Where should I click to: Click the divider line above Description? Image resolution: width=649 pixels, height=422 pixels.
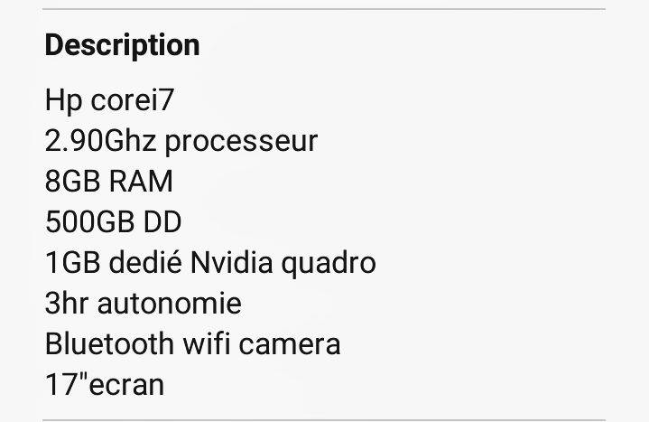(x=324, y=9)
